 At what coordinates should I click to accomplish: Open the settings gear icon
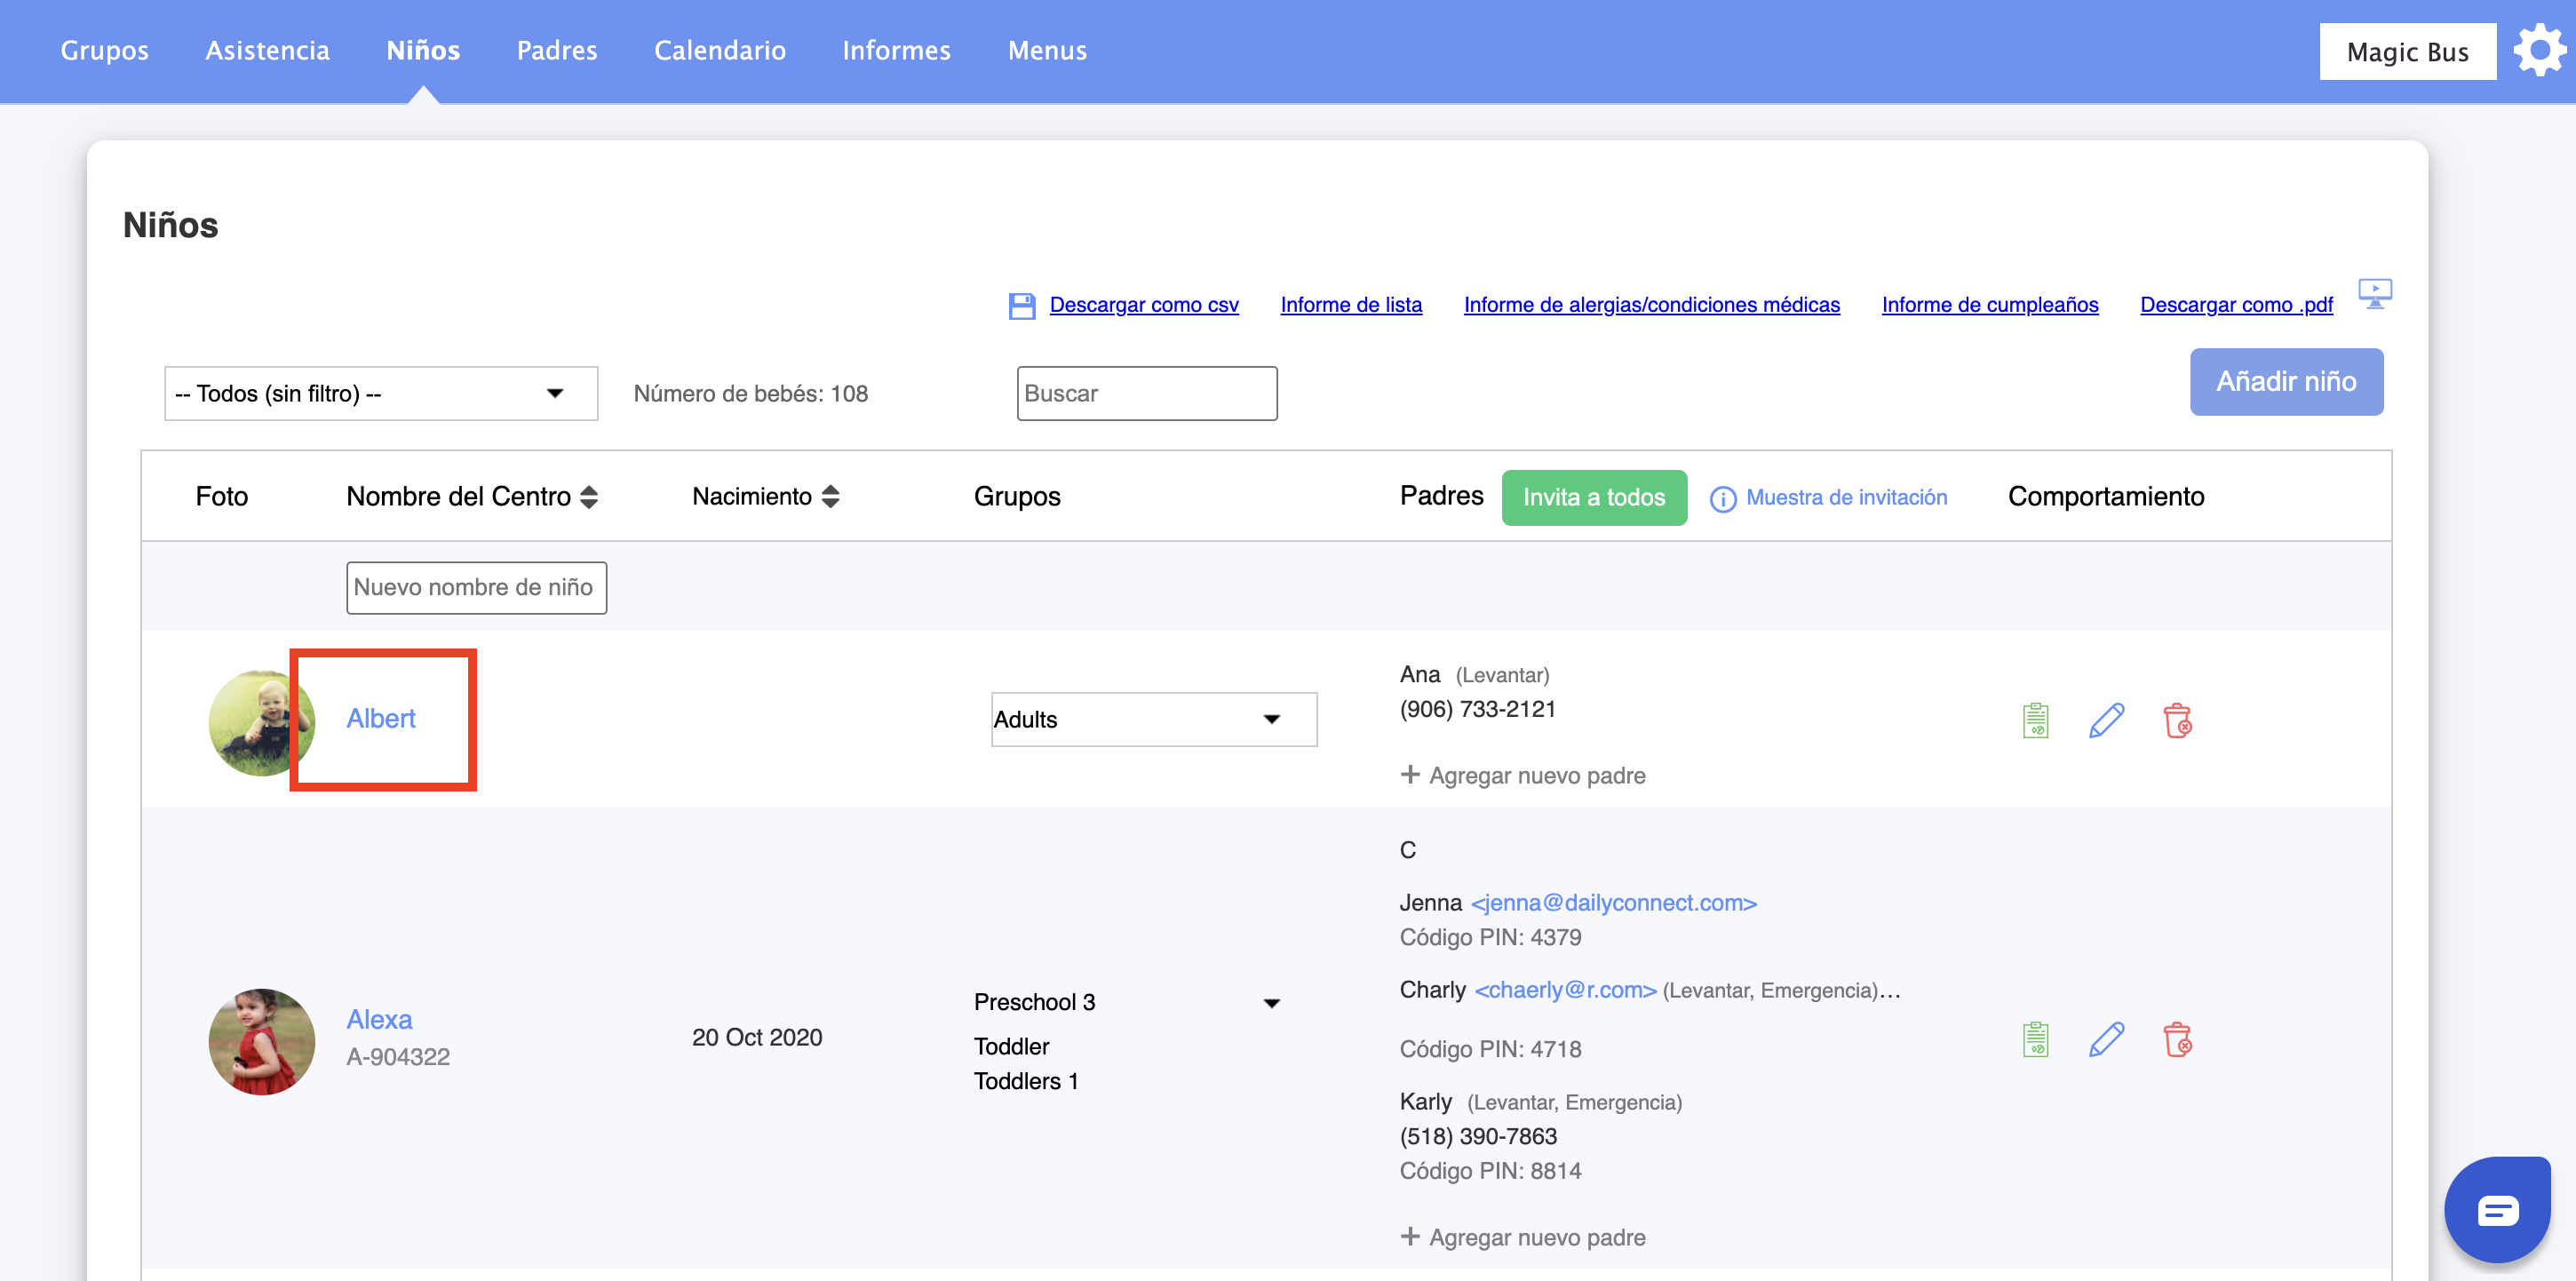[2539, 51]
